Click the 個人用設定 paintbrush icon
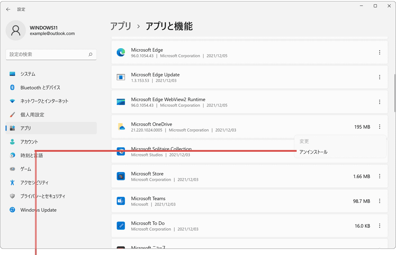This screenshot has width=396, height=255. [12, 114]
